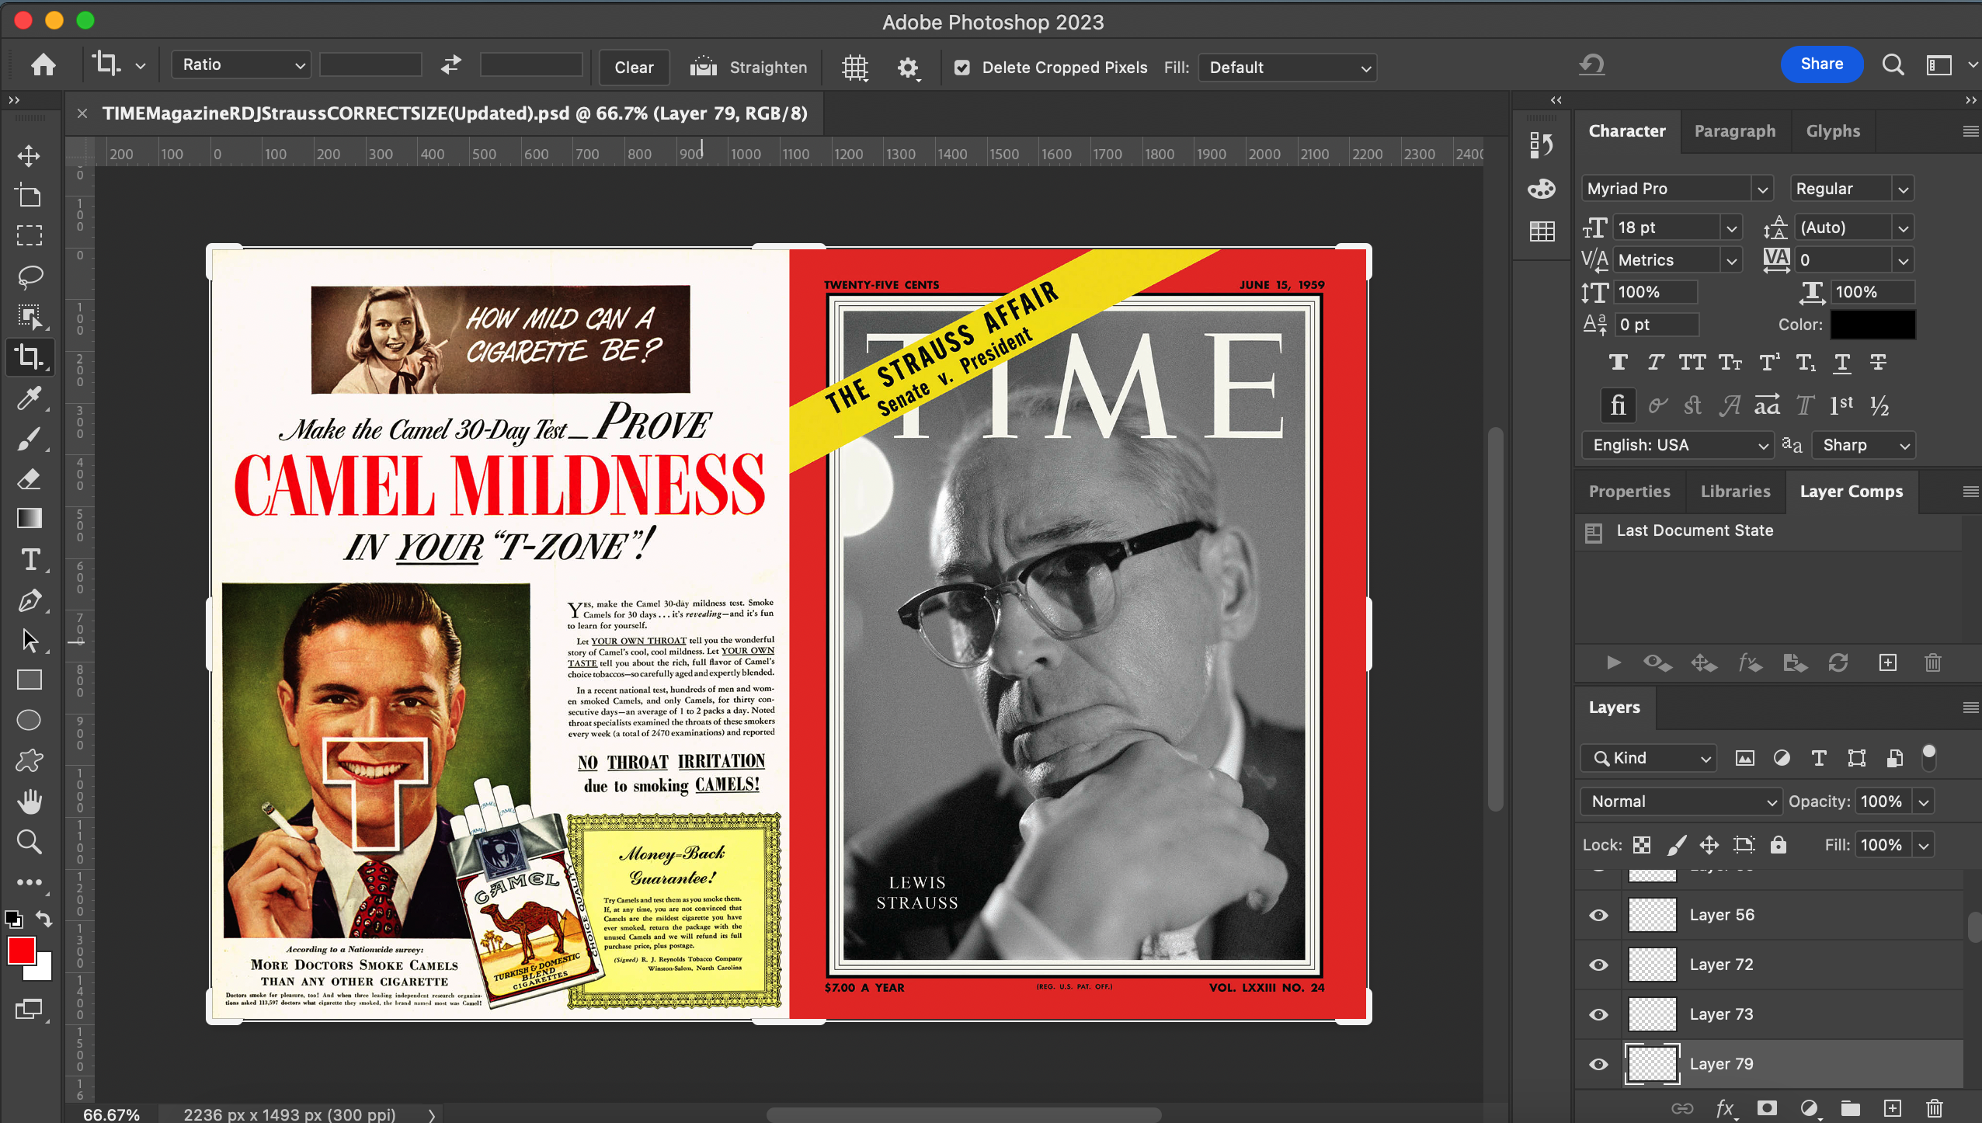Select the Eraser tool
This screenshot has height=1123, width=1982.
[x=30, y=478]
